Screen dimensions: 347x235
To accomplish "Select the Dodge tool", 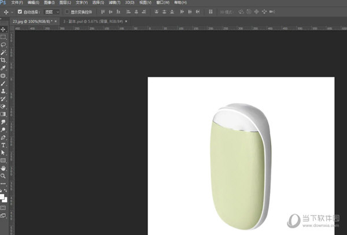I will [x=3, y=130].
